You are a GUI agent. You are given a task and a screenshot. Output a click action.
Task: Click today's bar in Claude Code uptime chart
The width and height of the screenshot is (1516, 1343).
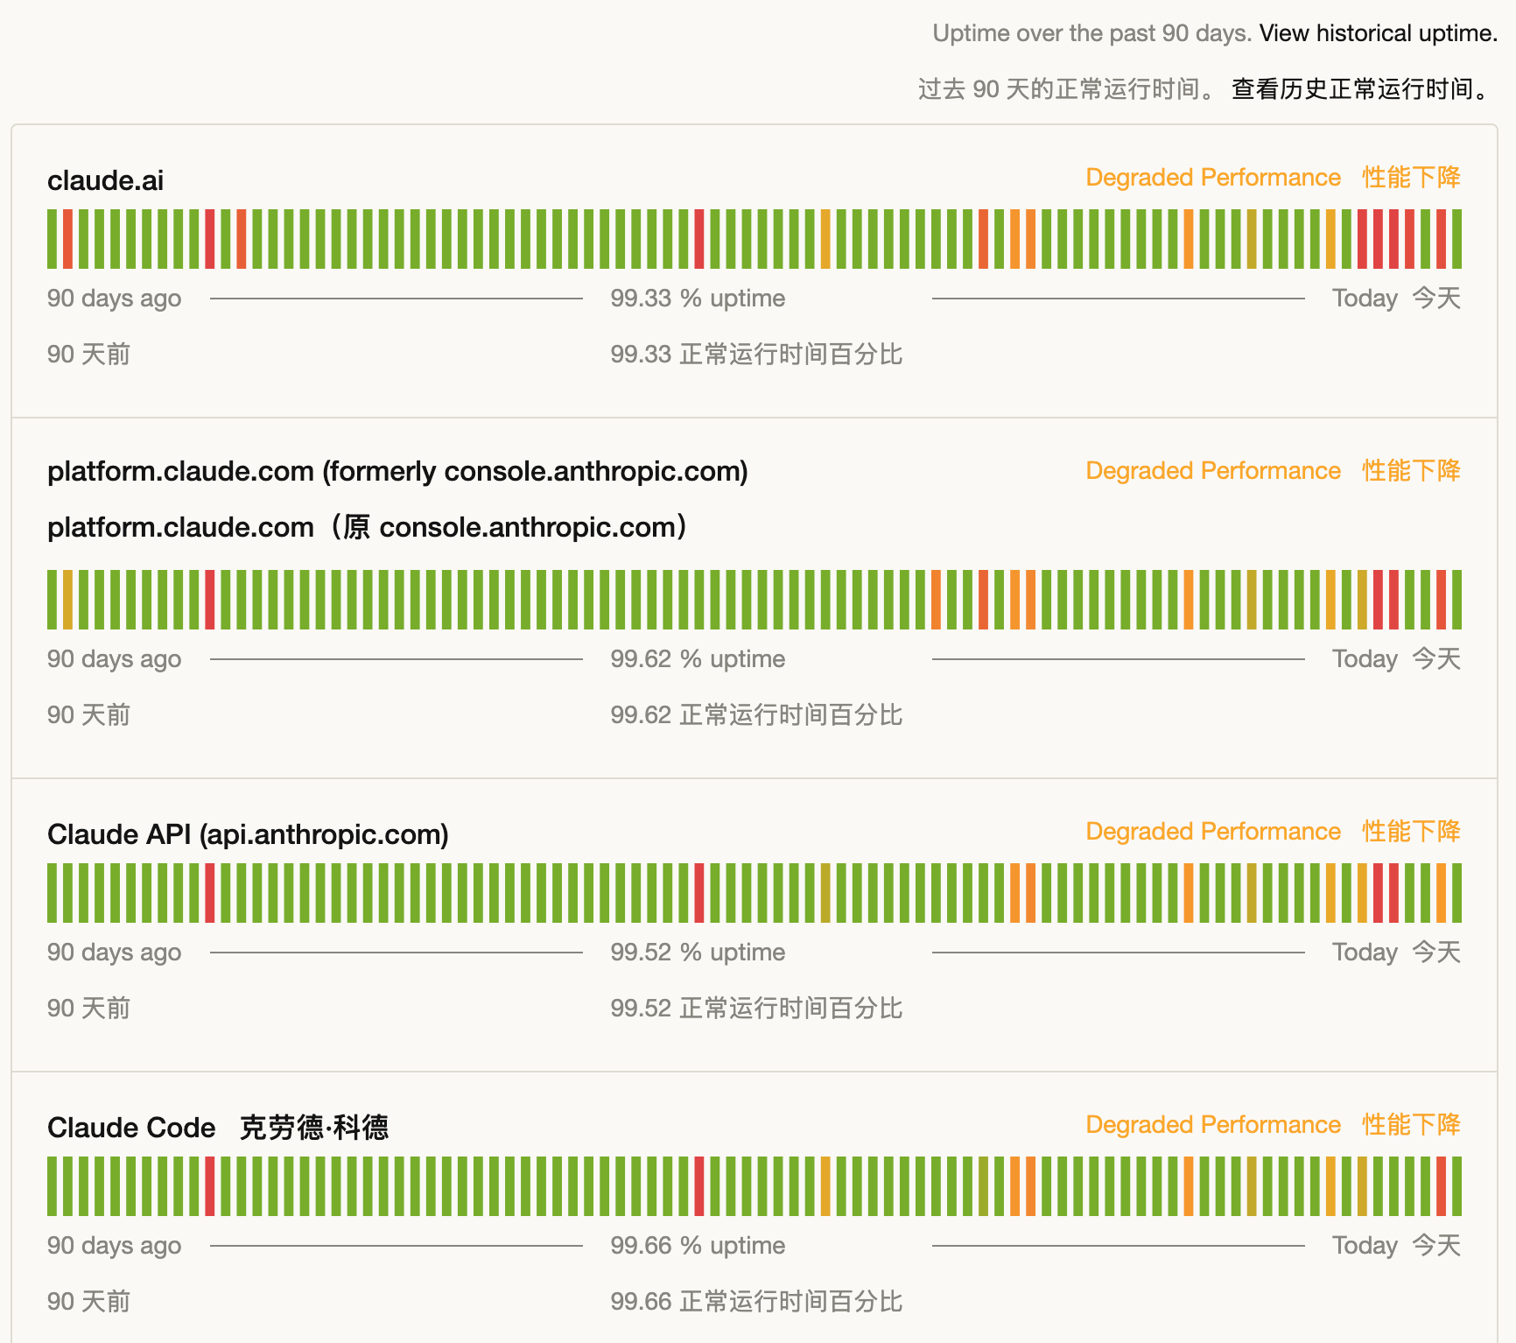(x=1455, y=1186)
